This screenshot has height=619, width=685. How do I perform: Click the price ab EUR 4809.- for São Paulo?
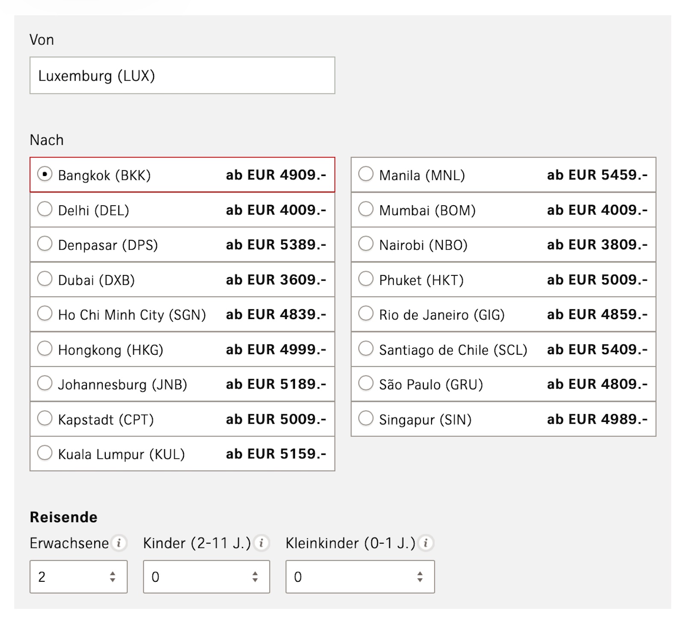(597, 384)
